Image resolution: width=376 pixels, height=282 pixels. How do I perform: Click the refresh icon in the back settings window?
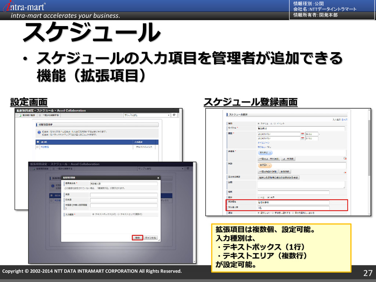pos(174,115)
